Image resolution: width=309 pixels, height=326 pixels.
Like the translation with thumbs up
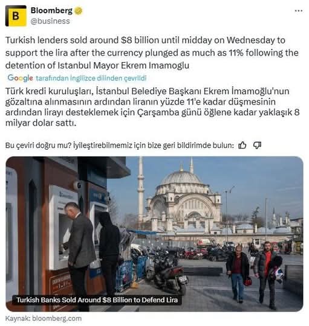[242, 145]
